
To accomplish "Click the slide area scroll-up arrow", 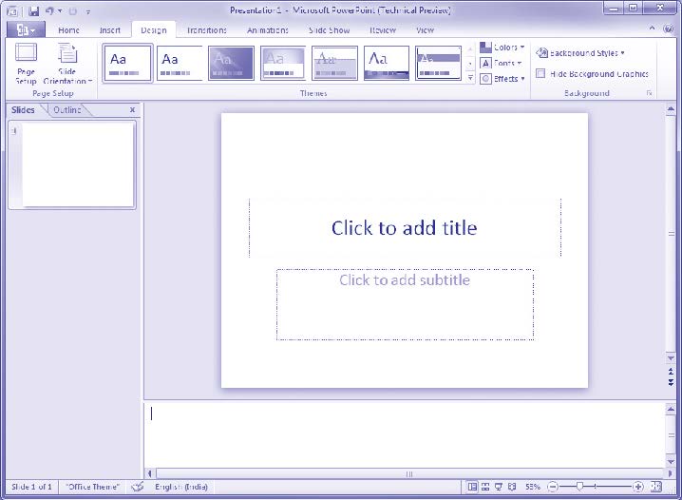I will (x=671, y=108).
